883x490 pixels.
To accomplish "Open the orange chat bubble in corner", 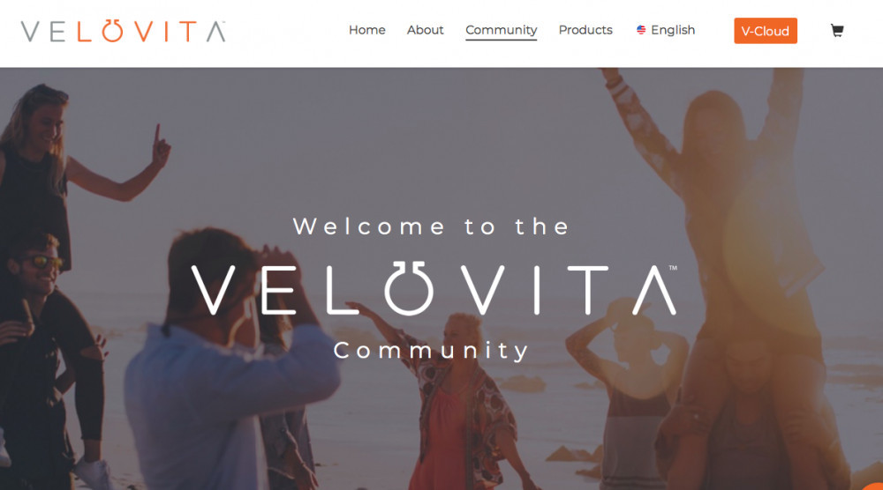I will tap(873, 485).
